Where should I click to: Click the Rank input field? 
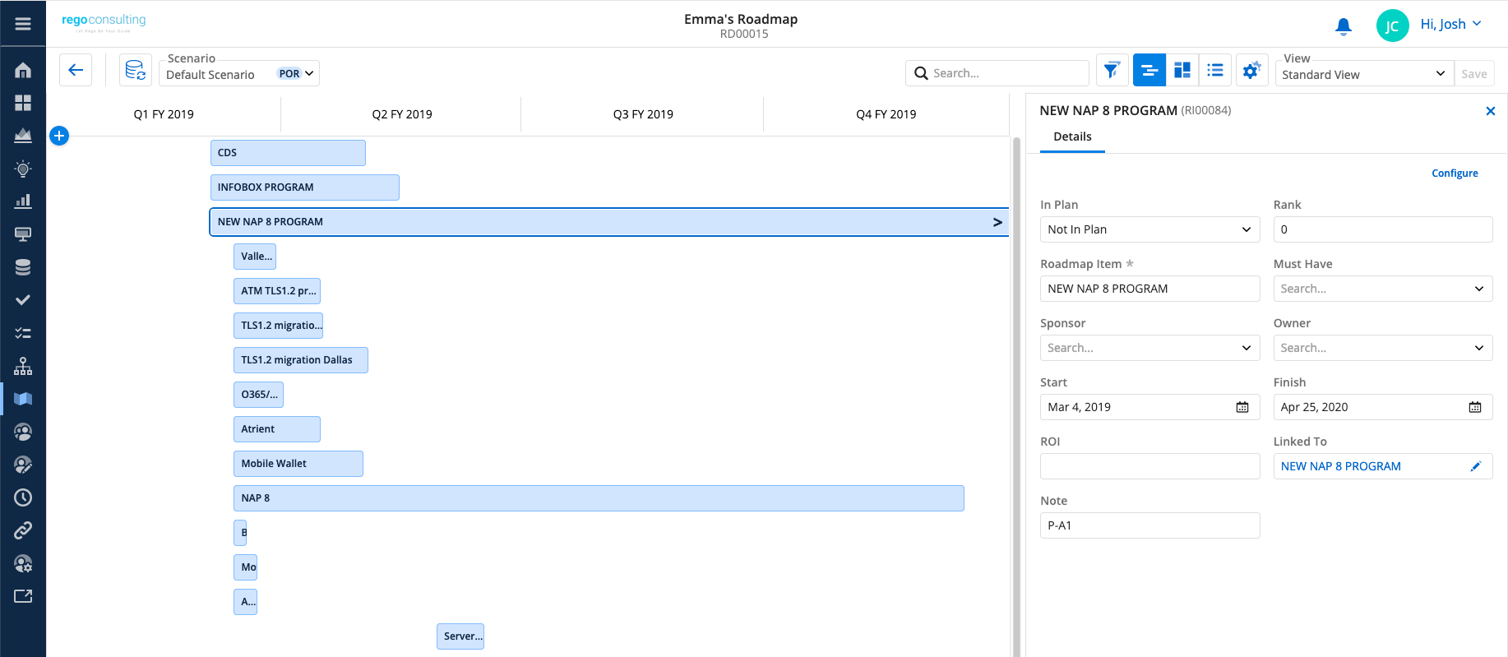click(x=1383, y=229)
